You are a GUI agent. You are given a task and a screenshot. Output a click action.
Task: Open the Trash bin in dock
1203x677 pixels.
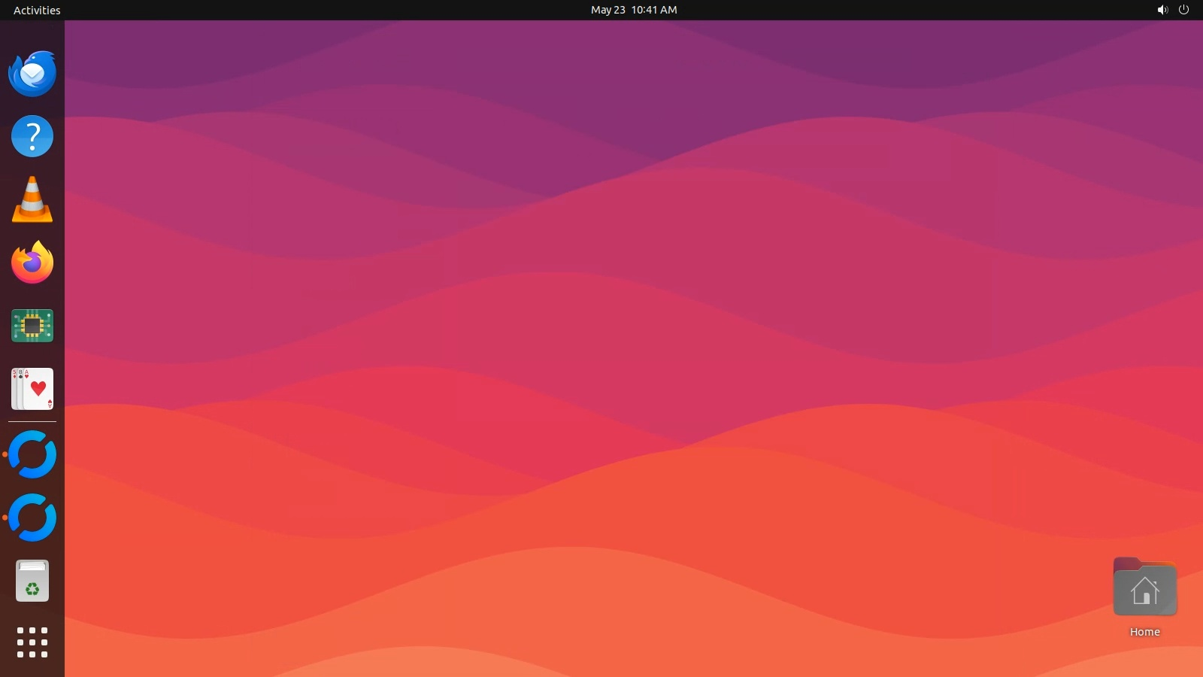(x=32, y=581)
